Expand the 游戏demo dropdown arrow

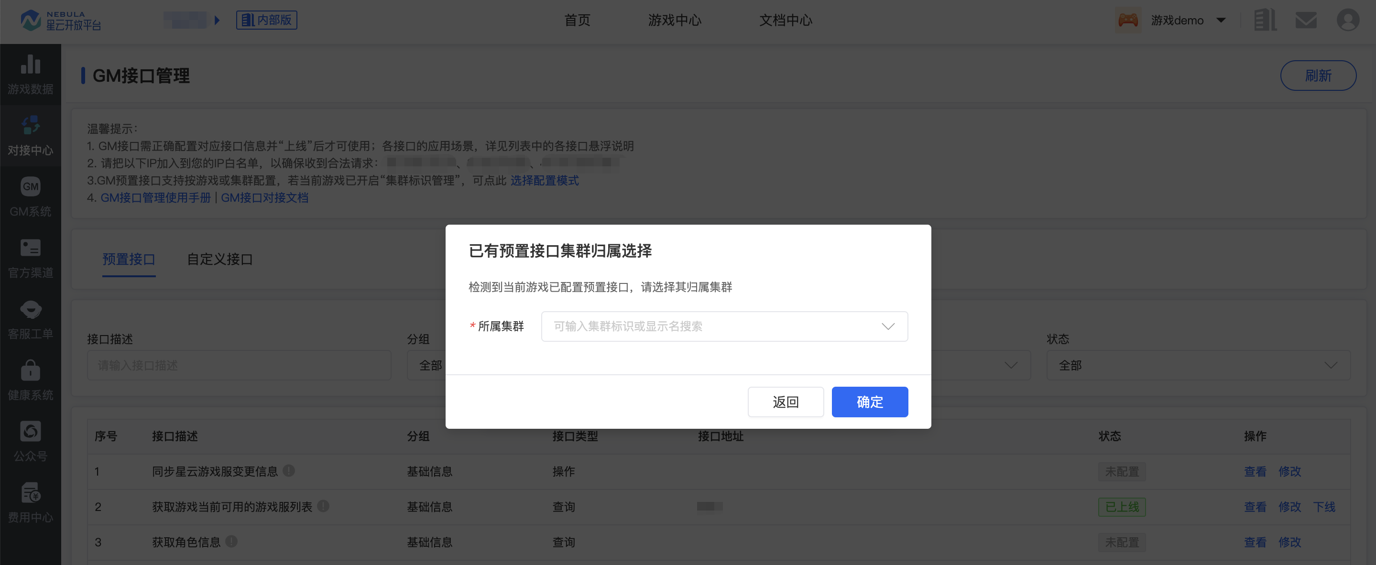coord(1221,20)
